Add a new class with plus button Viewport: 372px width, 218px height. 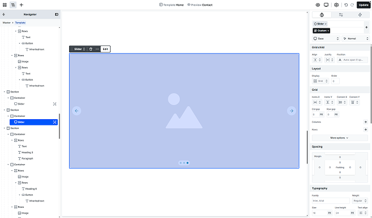tap(366, 27)
